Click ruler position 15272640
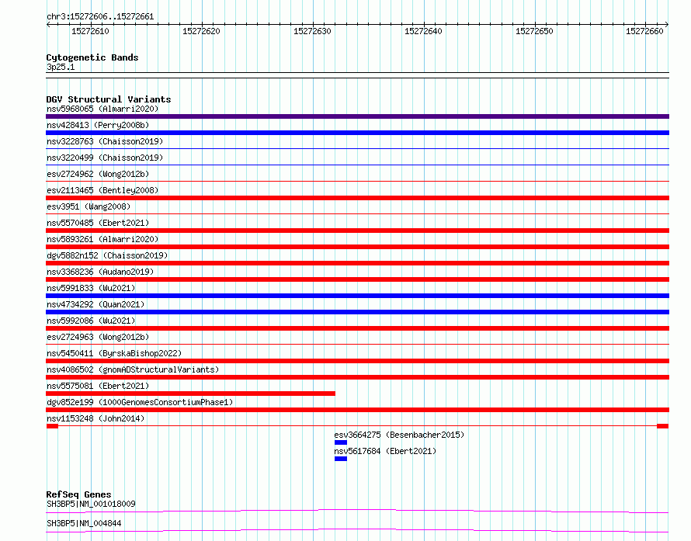 pos(423,31)
